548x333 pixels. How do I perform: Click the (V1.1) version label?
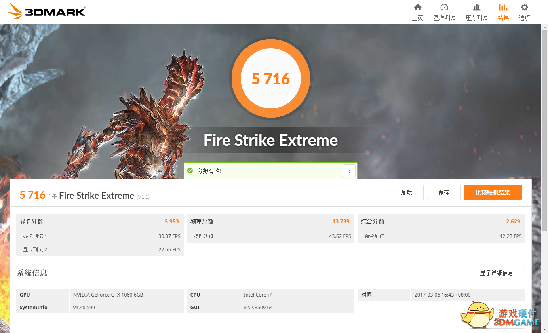pyautogui.click(x=143, y=197)
